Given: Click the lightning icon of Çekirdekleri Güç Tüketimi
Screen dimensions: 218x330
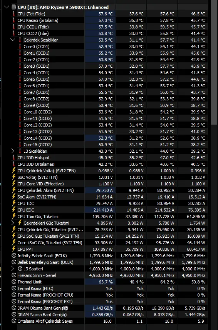Looking at the screenshot, I should tap(20, 222).
